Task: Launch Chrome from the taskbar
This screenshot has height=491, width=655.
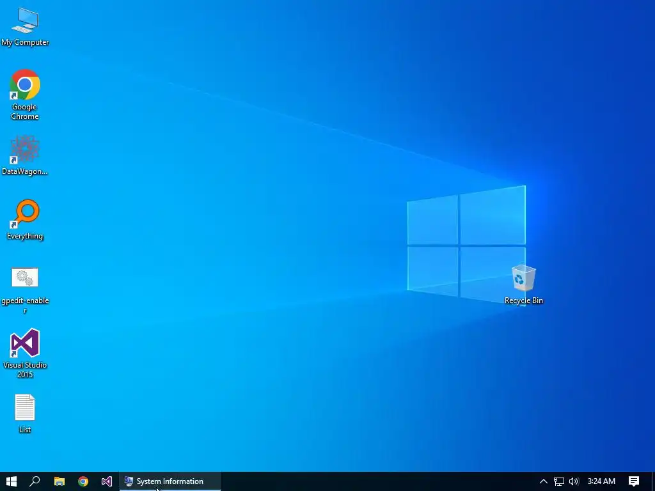Action: [83, 481]
